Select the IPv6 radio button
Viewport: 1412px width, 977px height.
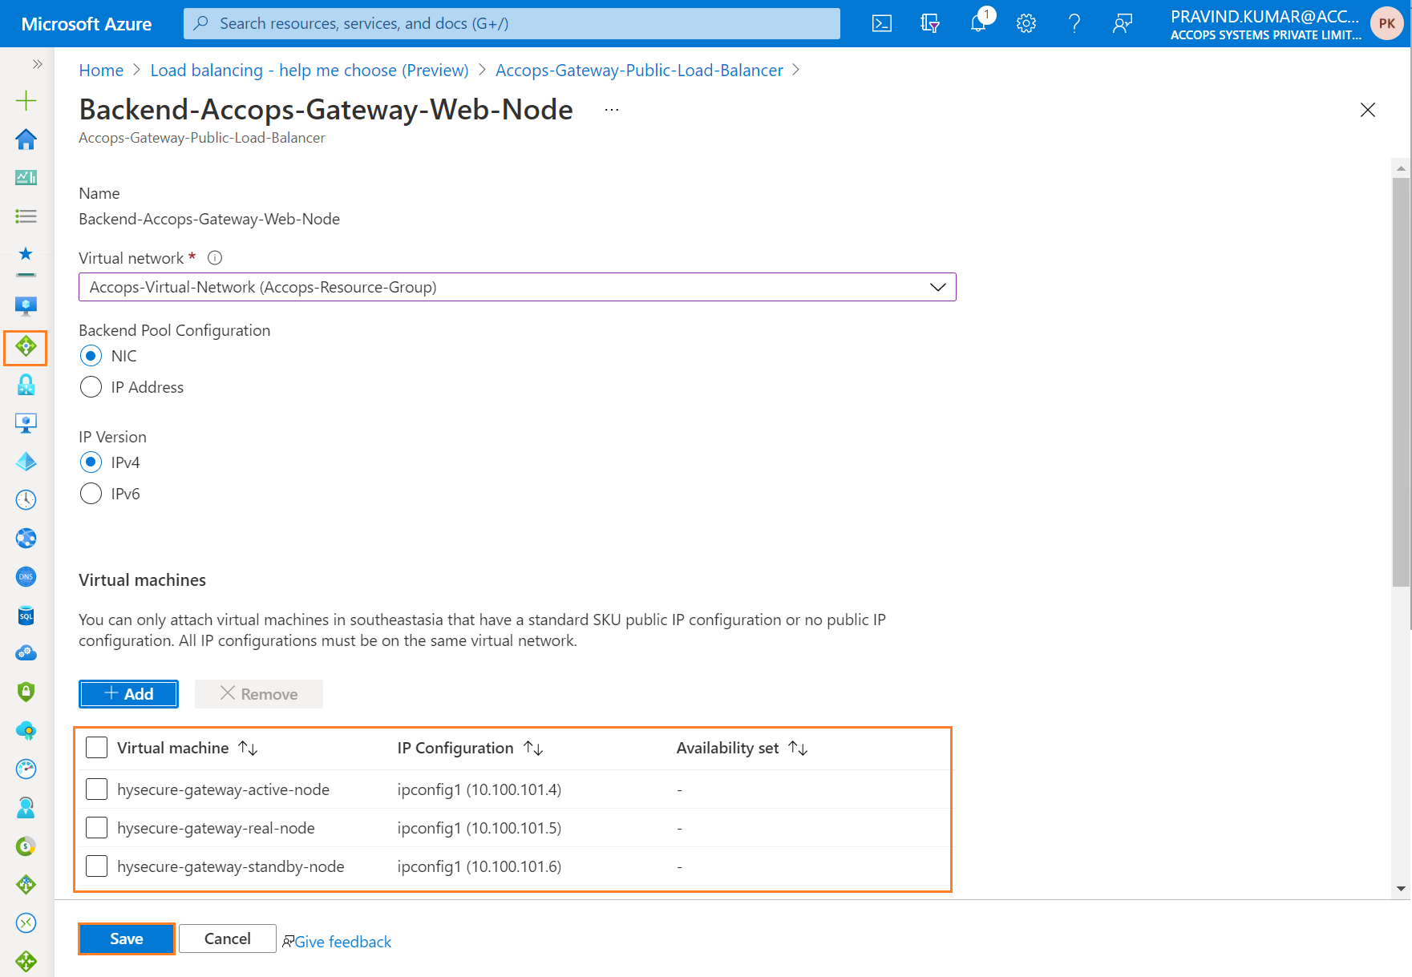(91, 494)
